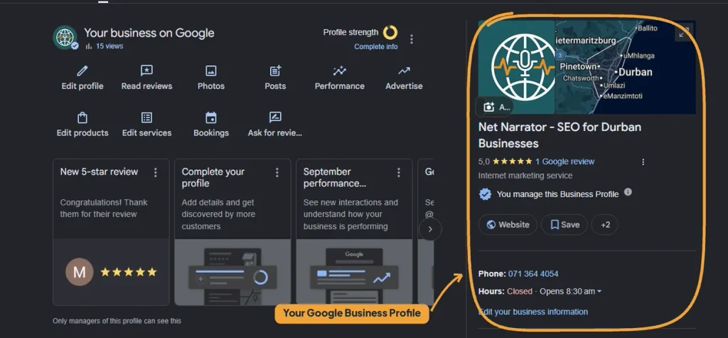This screenshot has height=338, width=728.
Task: Open options menu on New 5-star review card
Action: pos(156,172)
